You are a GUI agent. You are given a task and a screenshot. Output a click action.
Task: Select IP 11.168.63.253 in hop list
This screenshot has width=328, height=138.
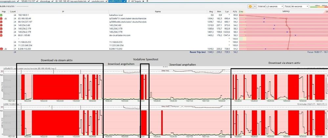pos(25,42)
